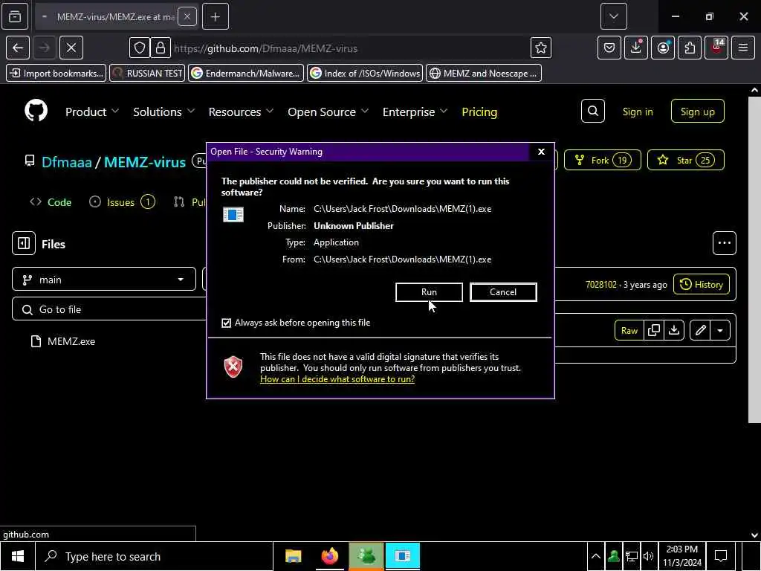
Task: Open the three-dots more options menu
Action: [x=724, y=243]
